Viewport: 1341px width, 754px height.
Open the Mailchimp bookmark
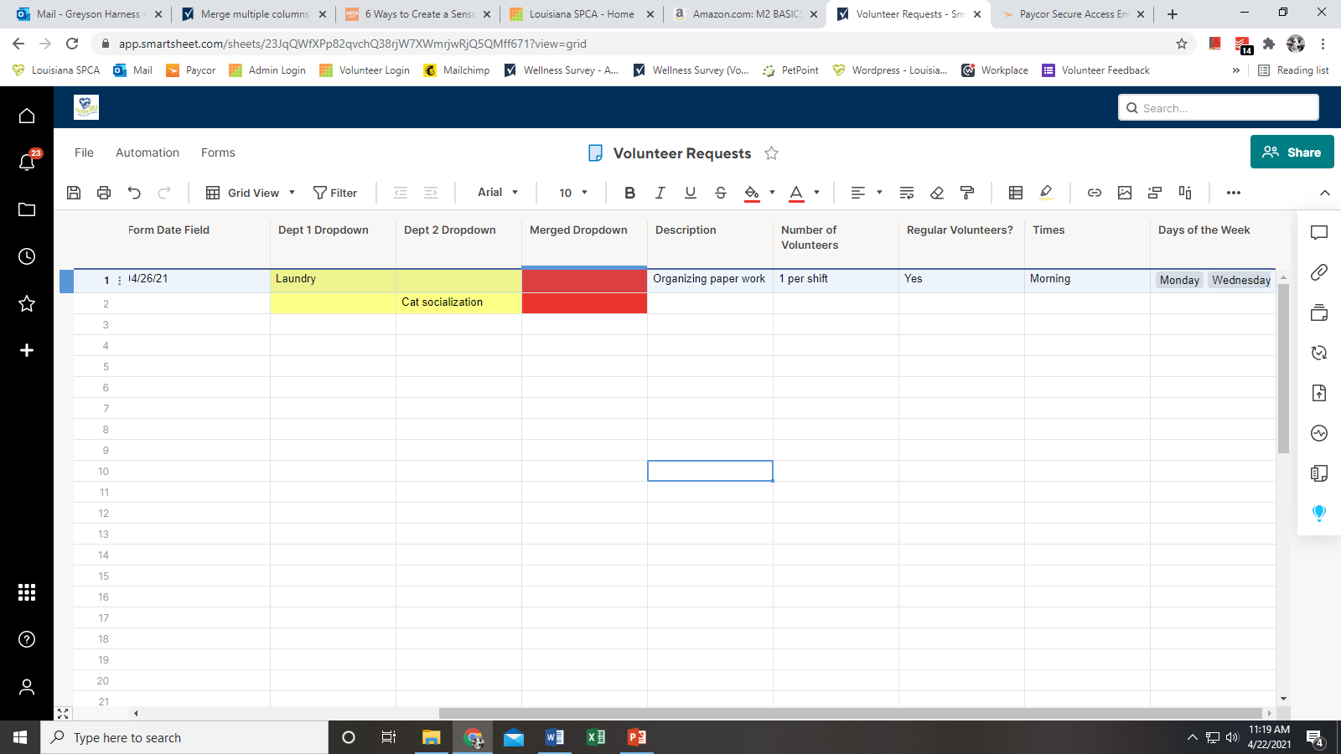457,70
